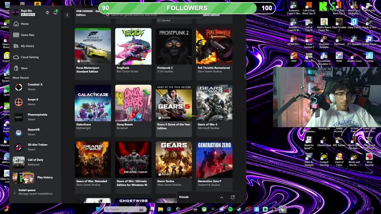Open the Papi Gio profile avatar
Image resolution: width=381 pixels, height=214 pixels.
(15, 12)
